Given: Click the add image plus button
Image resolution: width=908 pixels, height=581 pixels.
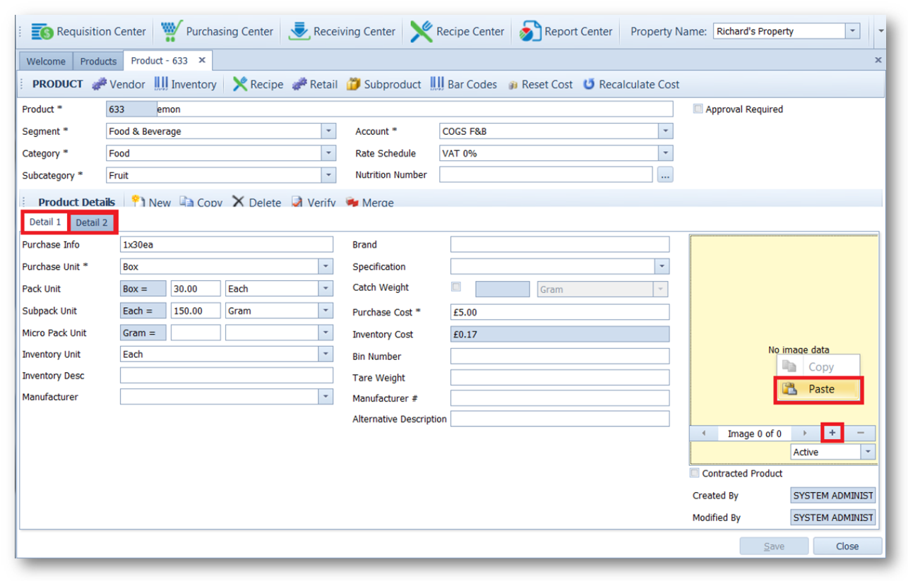Looking at the screenshot, I should point(832,433).
